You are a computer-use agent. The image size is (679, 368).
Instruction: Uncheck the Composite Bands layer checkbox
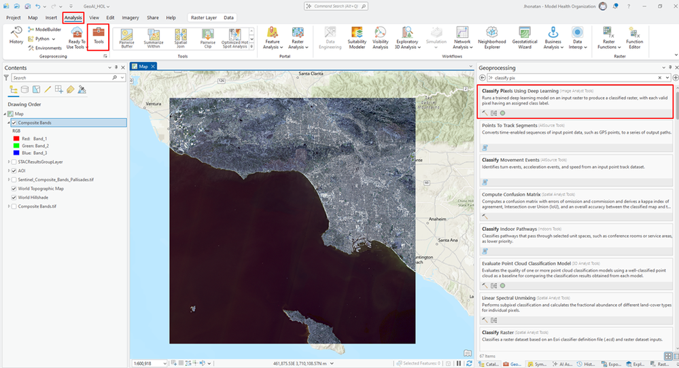click(x=14, y=123)
